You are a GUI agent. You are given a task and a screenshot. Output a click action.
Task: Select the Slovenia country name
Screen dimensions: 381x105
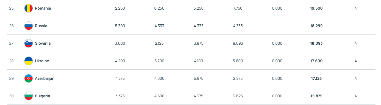pyautogui.click(x=43, y=43)
